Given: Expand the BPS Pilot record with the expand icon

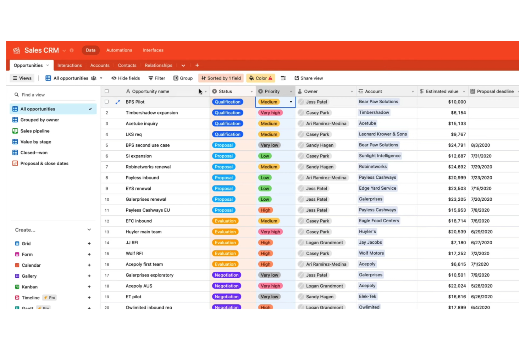Looking at the screenshot, I should point(117,102).
